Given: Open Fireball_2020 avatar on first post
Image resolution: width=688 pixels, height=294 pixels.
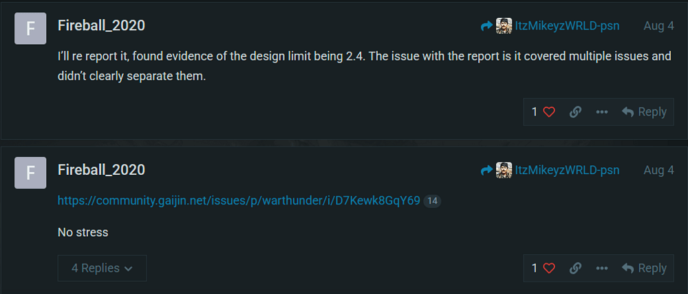Looking at the screenshot, I should [x=30, y=28].
